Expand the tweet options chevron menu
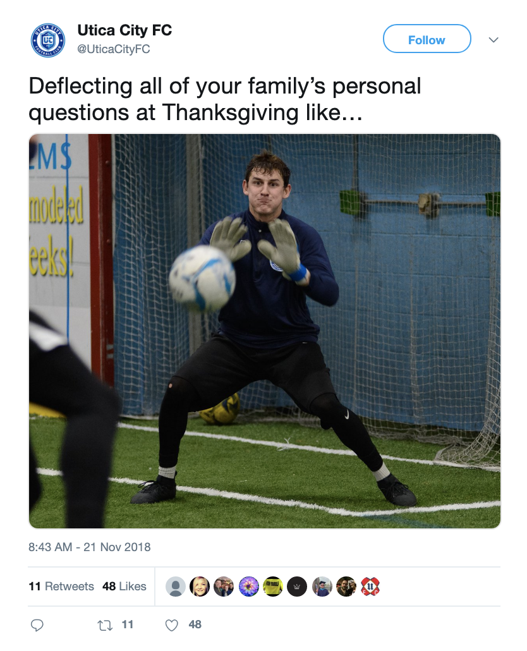 click(494, 40)
